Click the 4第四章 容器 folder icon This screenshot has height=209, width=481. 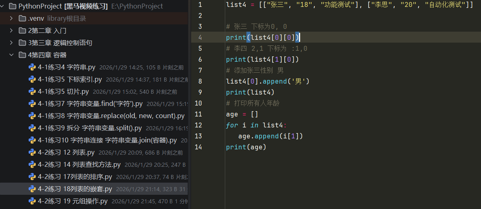[x=22, y=55]
